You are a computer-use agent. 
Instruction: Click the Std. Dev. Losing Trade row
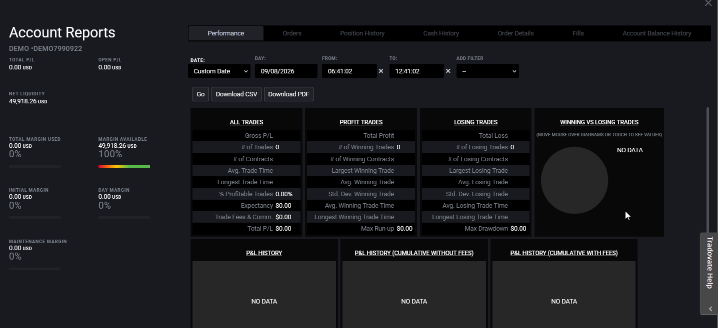(x=475, y=194)
